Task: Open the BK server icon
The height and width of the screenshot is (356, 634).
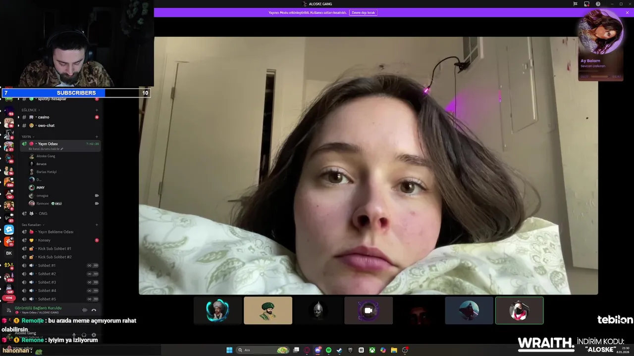Action: click(x=9, y=253)
